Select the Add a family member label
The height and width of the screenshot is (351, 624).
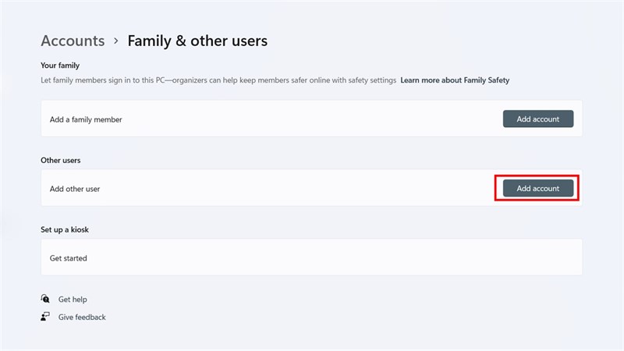pyautogui.click(x=86, y=119)
